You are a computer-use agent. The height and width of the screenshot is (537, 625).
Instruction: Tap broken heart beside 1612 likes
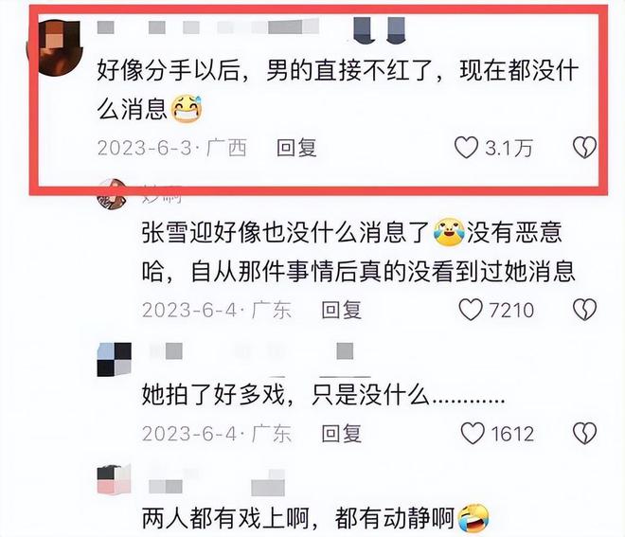click(584, 434)
